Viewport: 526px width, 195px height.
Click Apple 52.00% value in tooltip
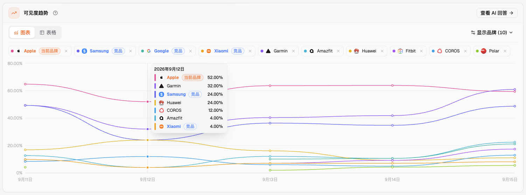point(215,78)
